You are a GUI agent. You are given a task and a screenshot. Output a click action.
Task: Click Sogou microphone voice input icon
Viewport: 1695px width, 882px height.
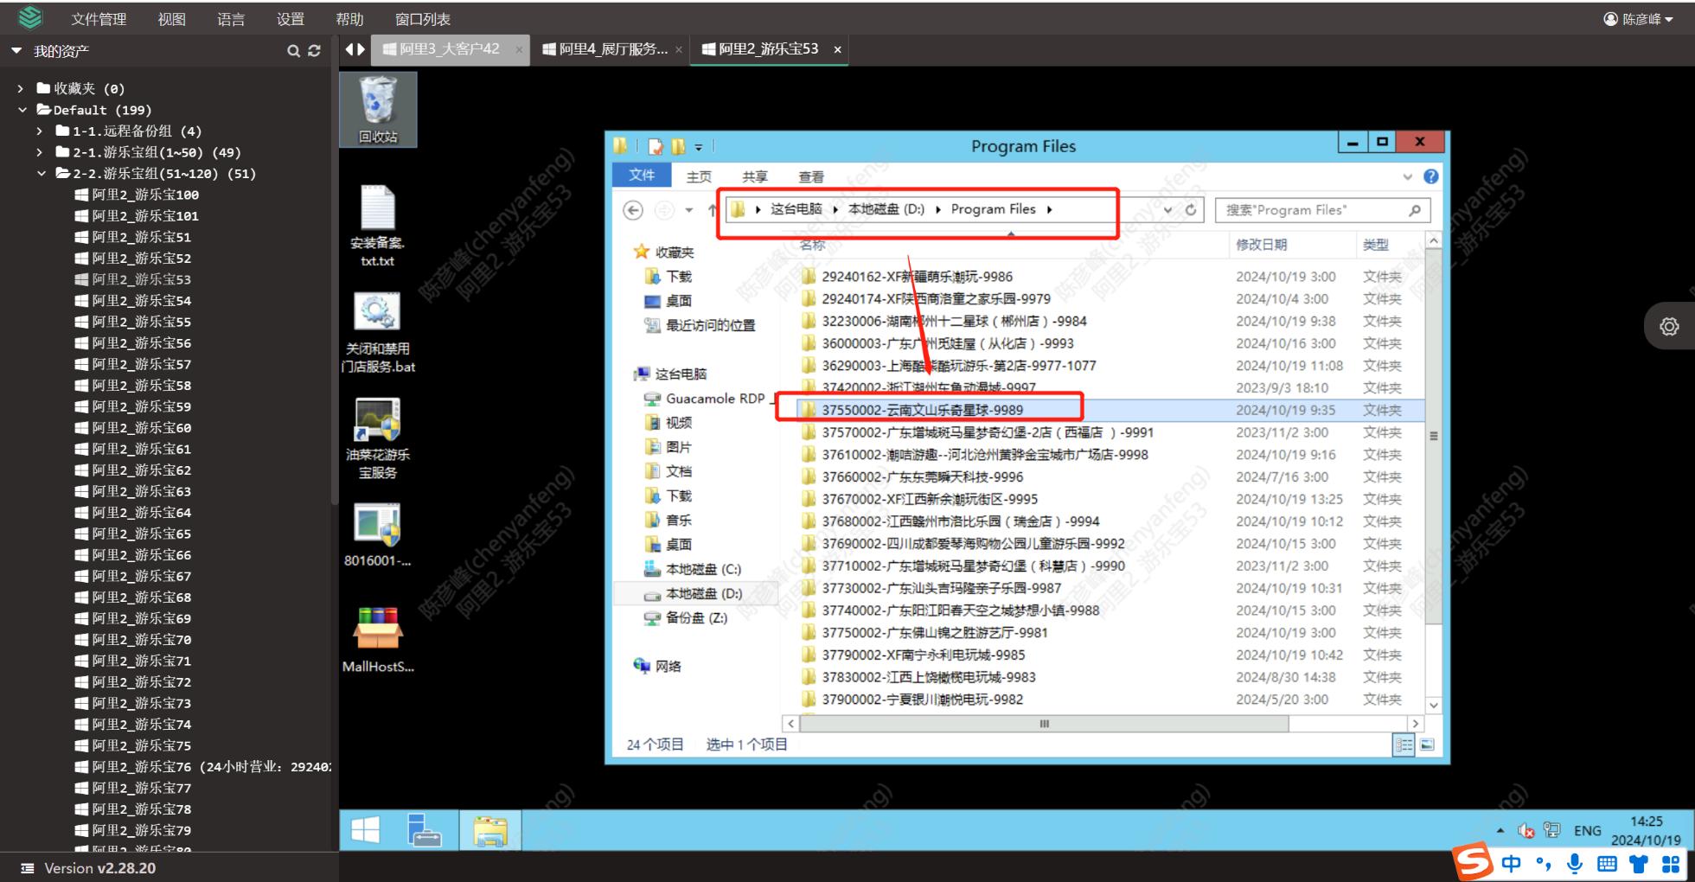tap(1575, 863)
